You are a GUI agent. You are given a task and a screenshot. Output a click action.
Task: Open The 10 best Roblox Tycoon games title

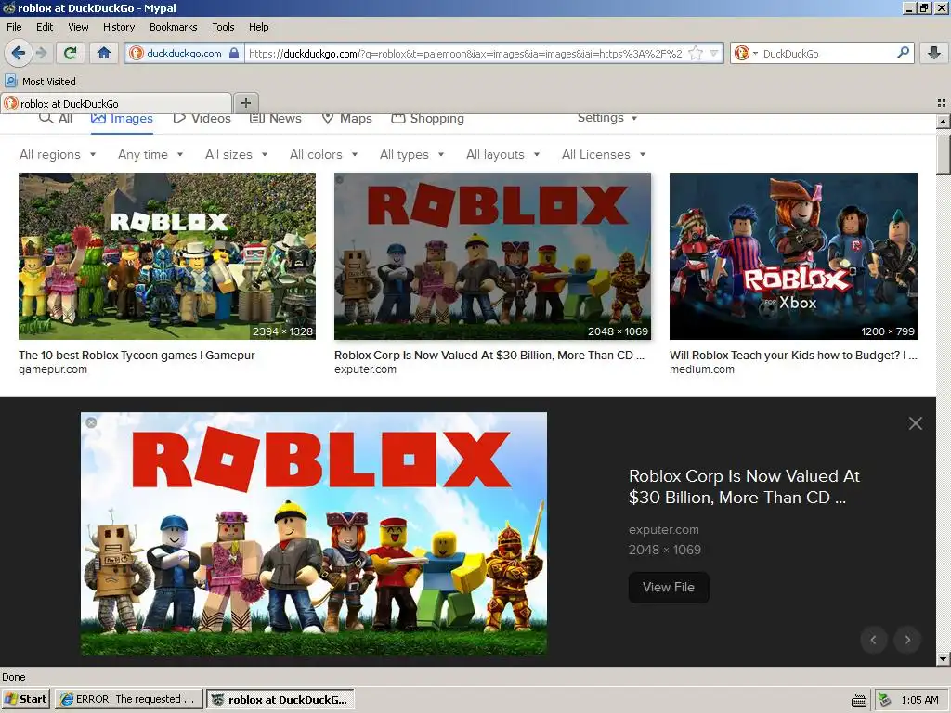[137, 356]
